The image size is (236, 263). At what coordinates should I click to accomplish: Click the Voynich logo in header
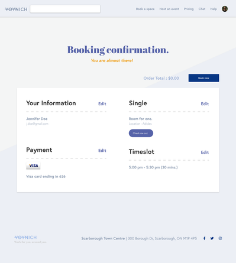click(x=16, y=9)
